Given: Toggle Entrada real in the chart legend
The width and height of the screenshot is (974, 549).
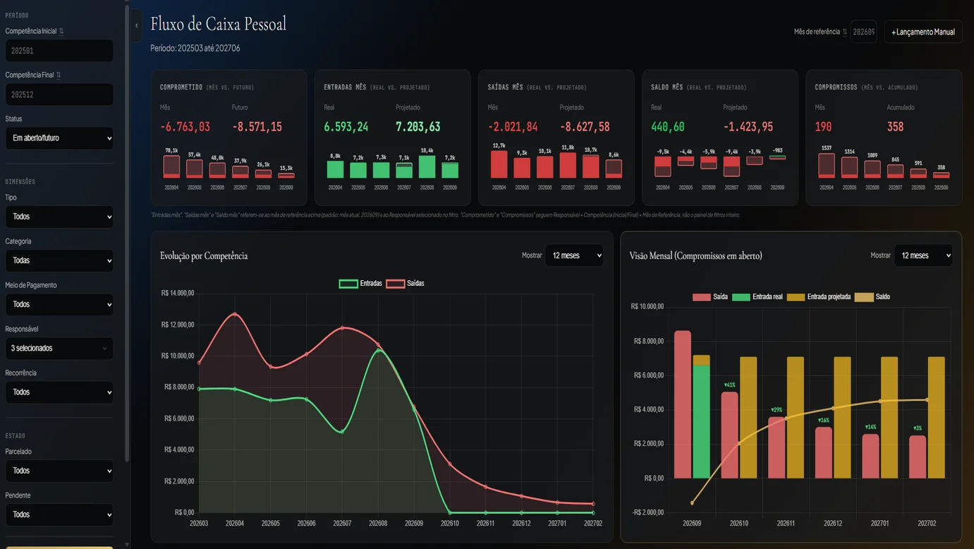Looking at the screenshot, I should coord(757,297).
